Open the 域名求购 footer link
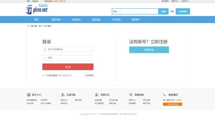The width and height of the screenshot is (215, 132). 78,100
